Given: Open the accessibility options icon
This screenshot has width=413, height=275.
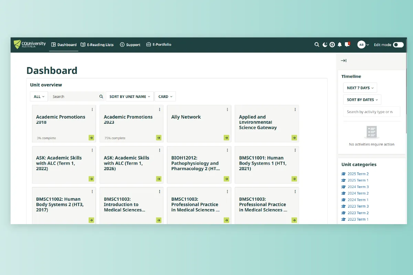Looking at the screenshot, I should point(332,45).
